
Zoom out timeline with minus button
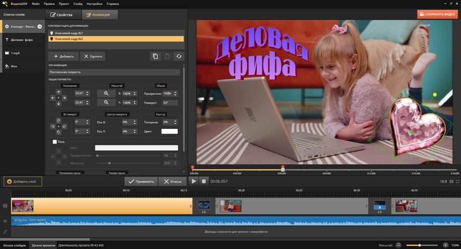click(x=398, y=245)
